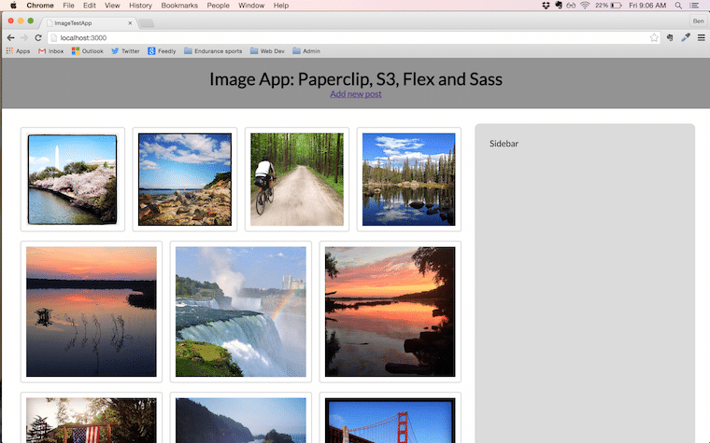Open the People menu
Screen dimensions: 710x443
218,6
